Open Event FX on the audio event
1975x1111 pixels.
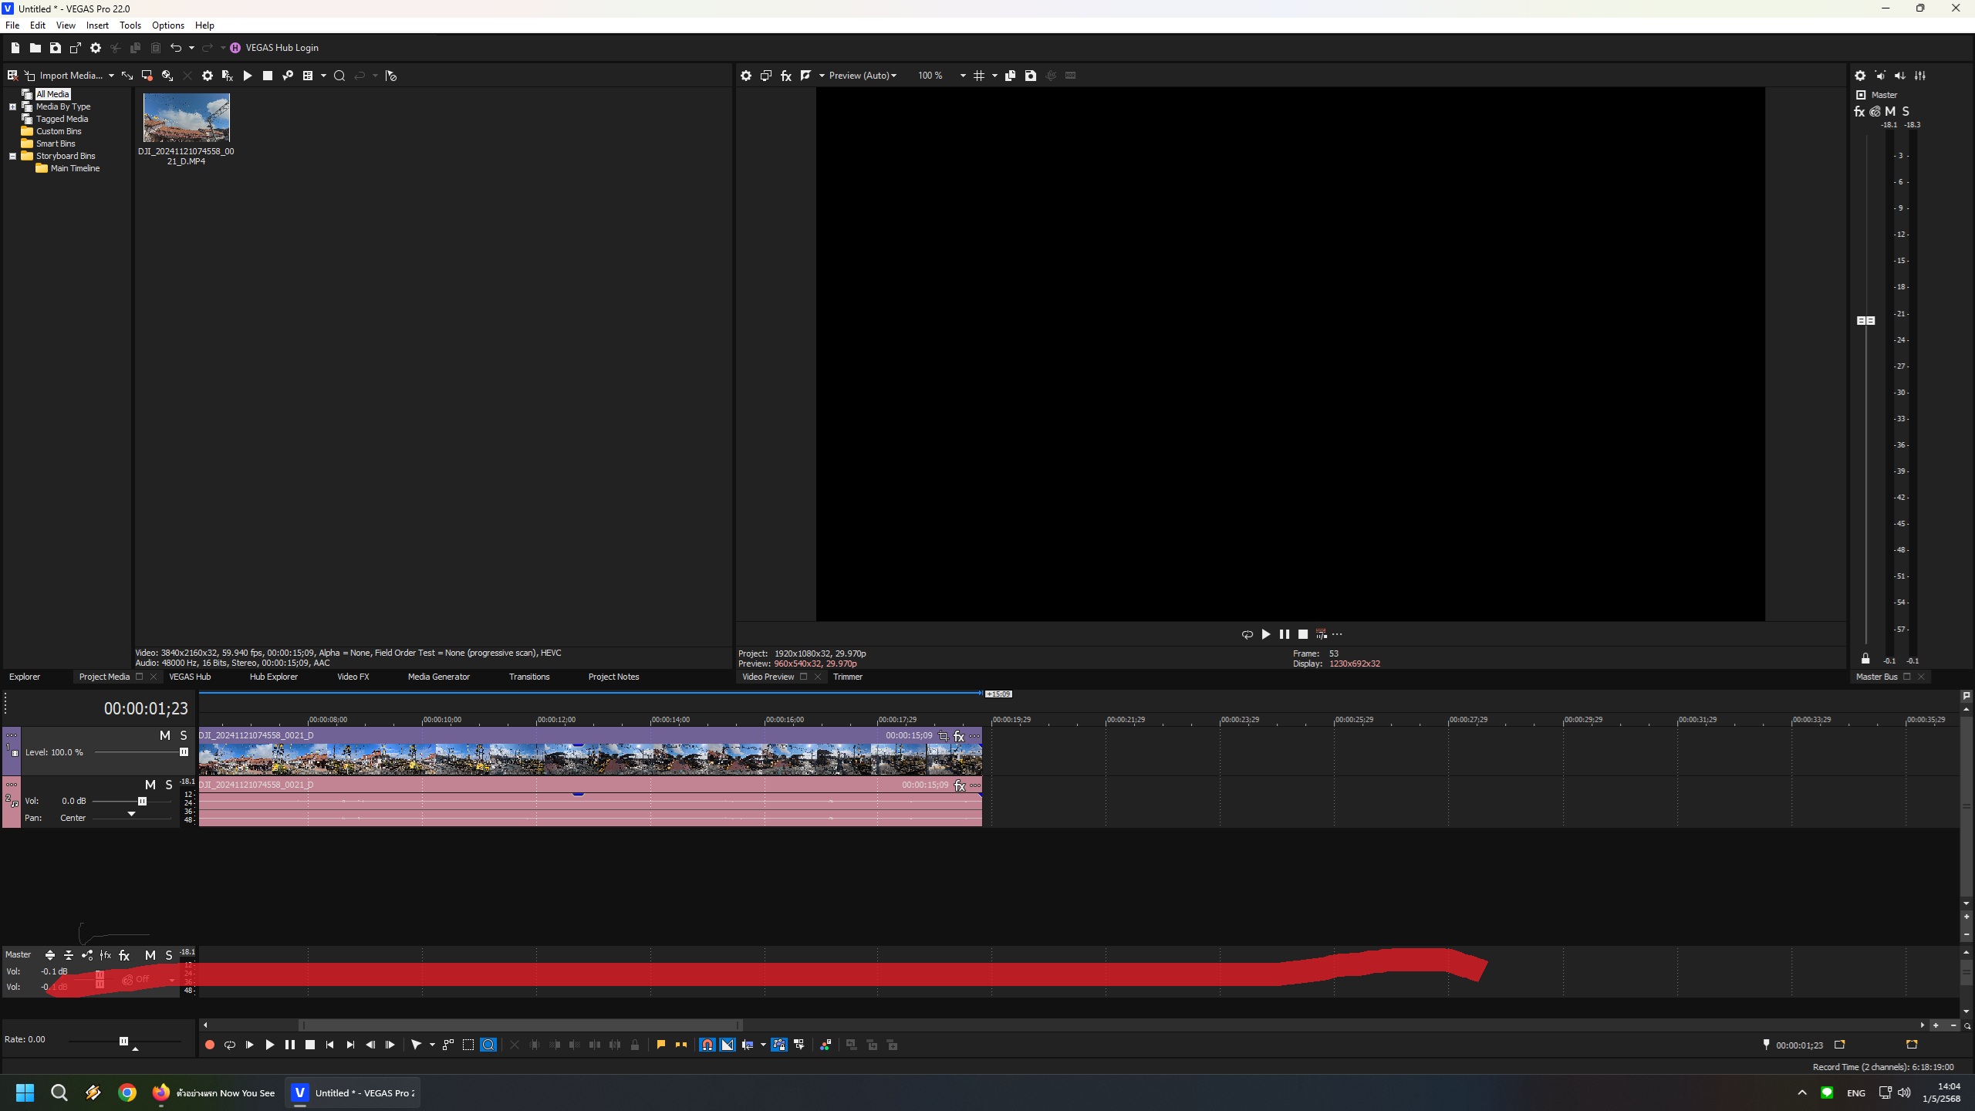click(960, 785)
